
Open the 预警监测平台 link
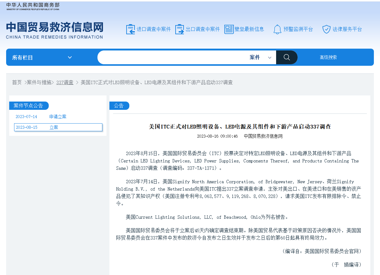(298, 29)
